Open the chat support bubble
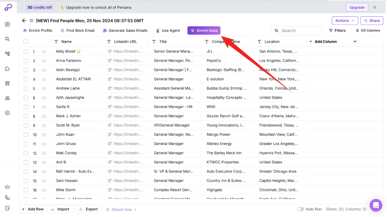This screenshot has width=387, height=217. (376, 205)
